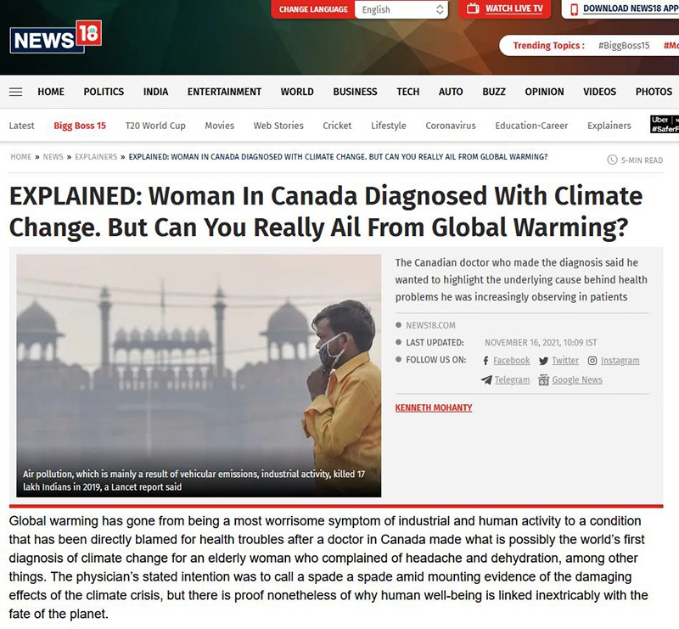Click the Watch Live TV button

pos(505,8)
